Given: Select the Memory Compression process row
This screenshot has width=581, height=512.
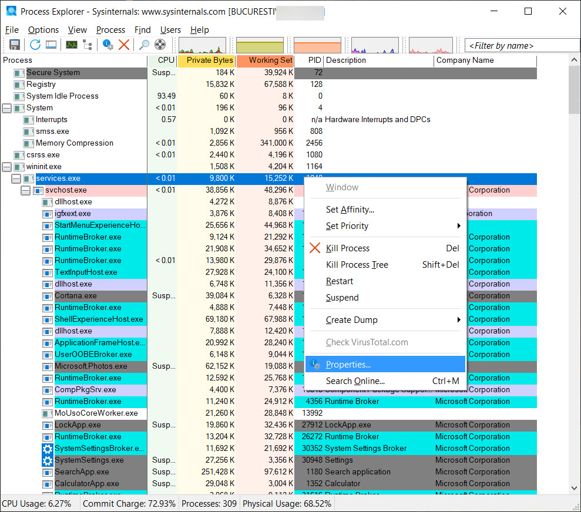Looking at the screenshot, I should [268, 143].
